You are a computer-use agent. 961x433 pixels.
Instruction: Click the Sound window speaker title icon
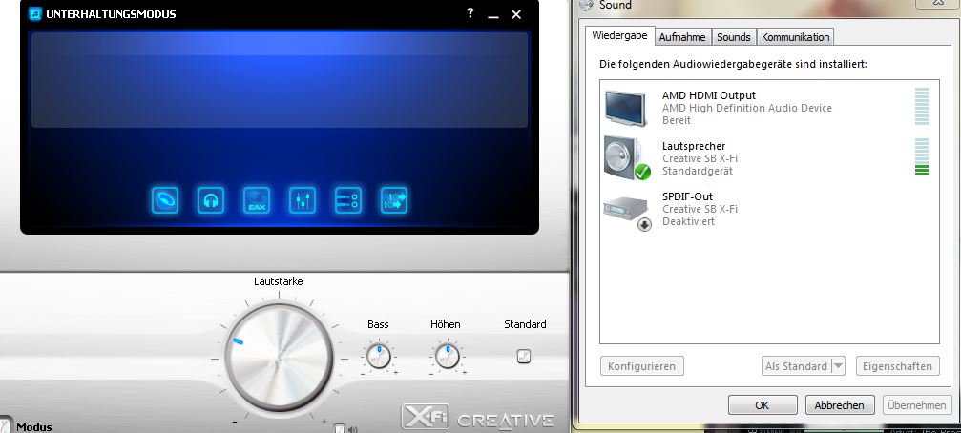tap(587, 4)
